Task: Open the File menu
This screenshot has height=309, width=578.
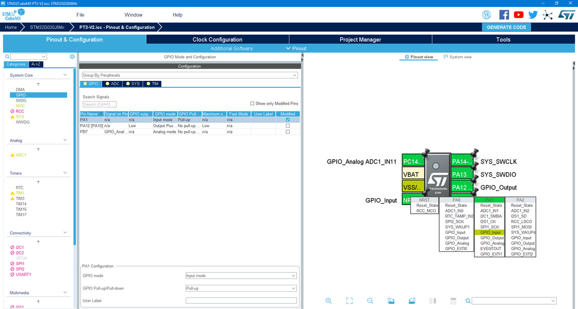Action: coord(80,14)
